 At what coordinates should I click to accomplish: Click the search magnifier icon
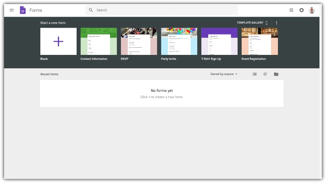point(91,10)
